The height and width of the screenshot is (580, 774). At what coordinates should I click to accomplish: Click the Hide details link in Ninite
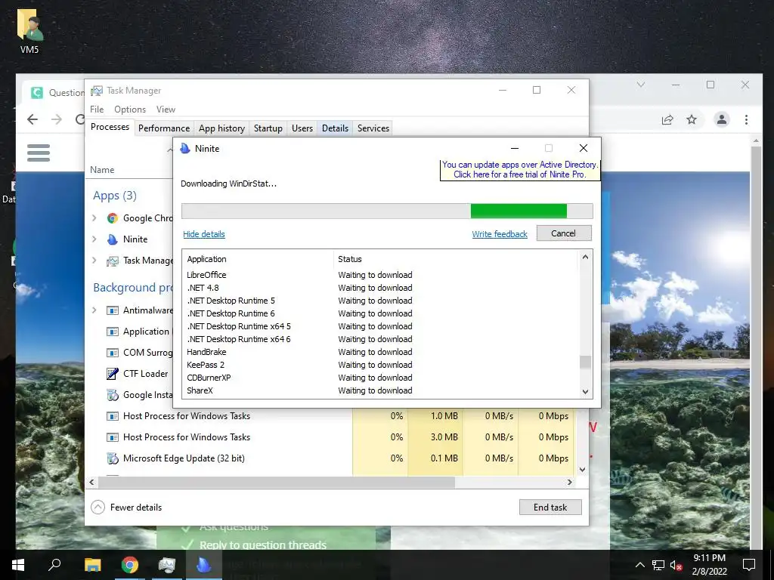point(204,234)
